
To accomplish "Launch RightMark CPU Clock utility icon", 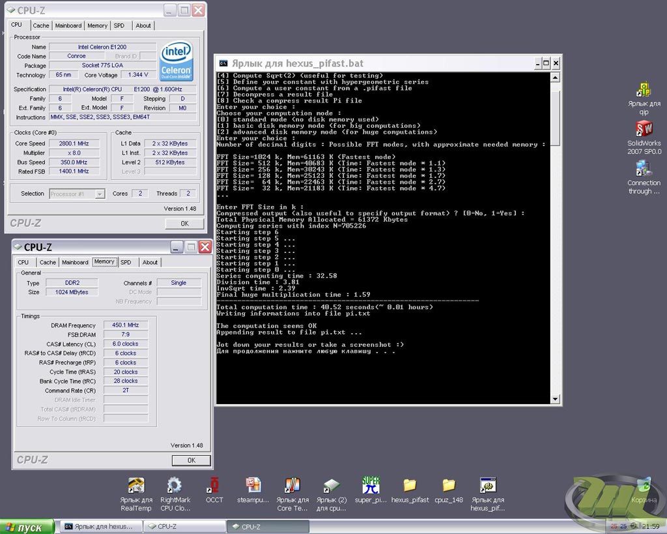I will coord(175,486).
